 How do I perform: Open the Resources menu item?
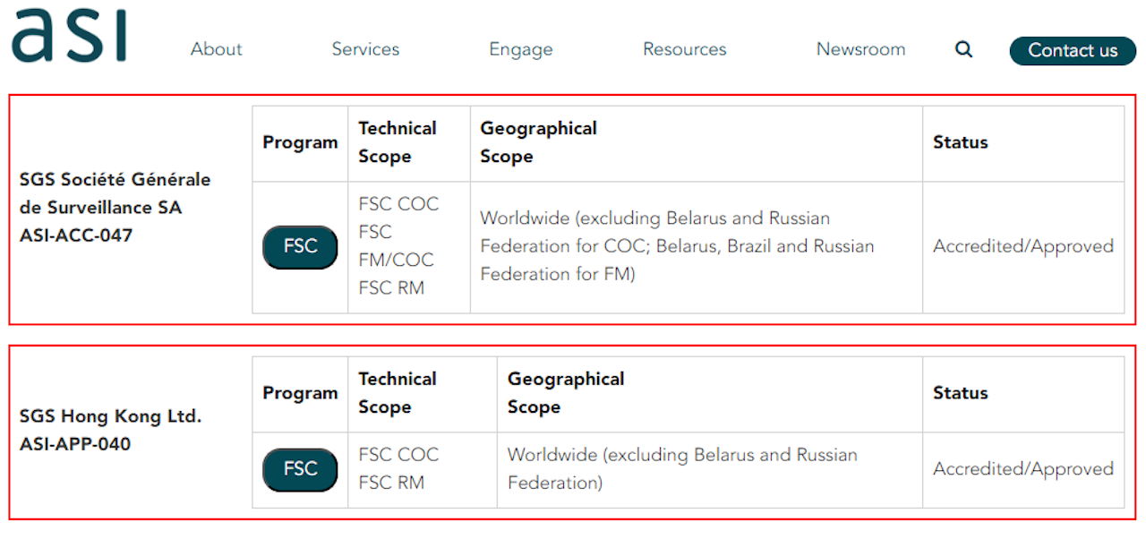684,49
